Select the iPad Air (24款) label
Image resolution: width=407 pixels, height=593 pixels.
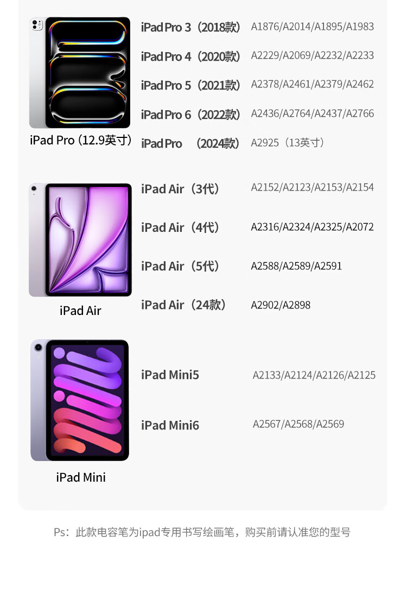click(x=183, y=305)
